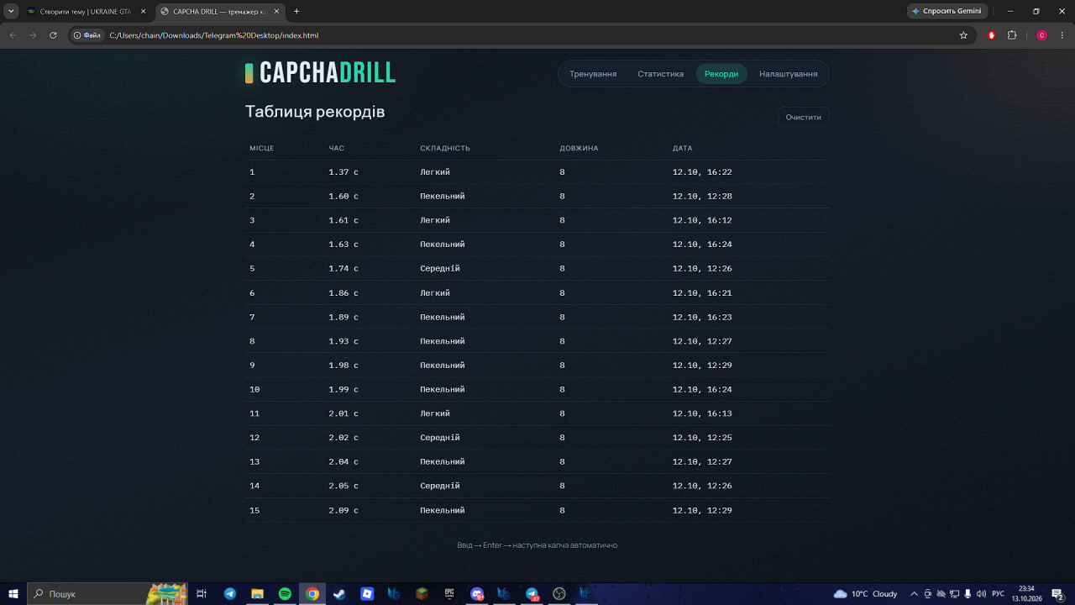Open the Chrome three-dot menu
This screenshot has height=605, width=1075.
coord(1062,35)
